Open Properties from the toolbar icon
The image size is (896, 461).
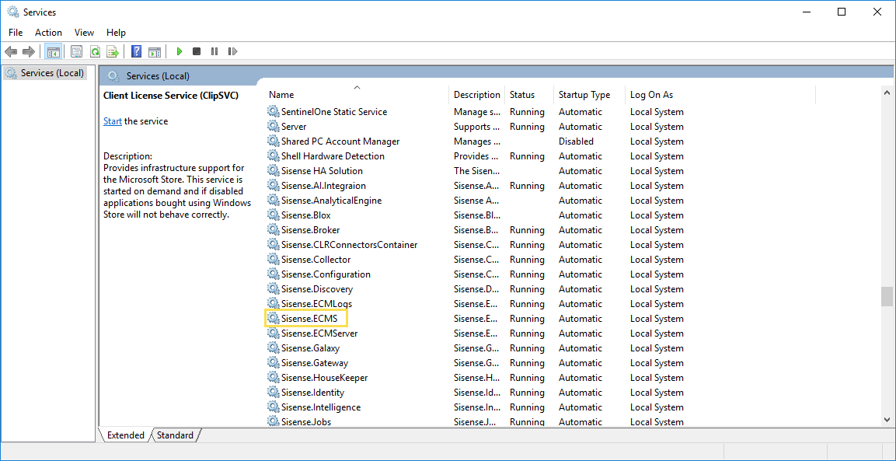[x=76, y=51]
